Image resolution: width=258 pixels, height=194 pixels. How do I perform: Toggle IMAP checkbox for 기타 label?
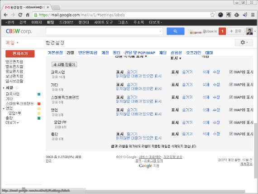[231, 84]
